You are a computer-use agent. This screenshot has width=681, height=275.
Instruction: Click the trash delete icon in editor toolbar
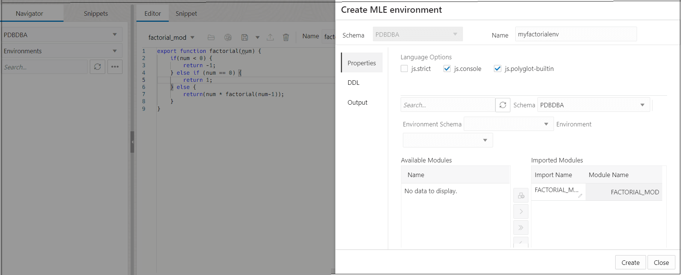tap(286, 37)
